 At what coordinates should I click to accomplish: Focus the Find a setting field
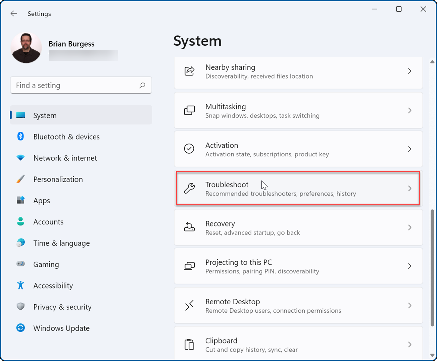click(x=76, y=85)
